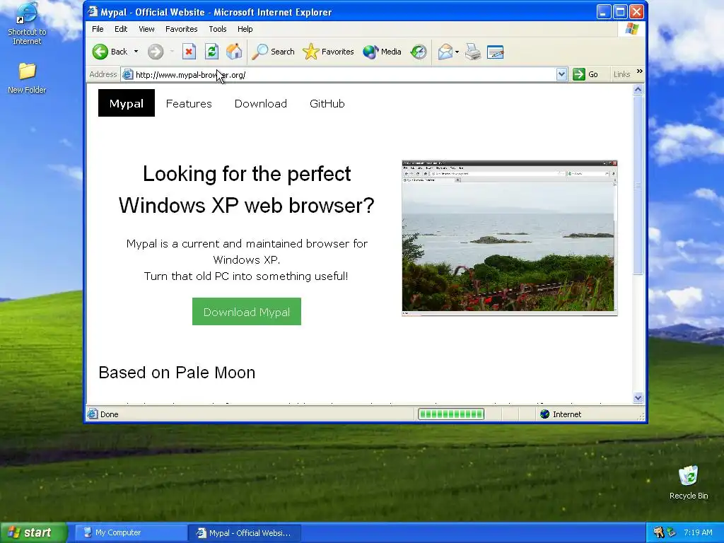Click the first system tray icon
This screenshot has width=724, height=543.
(x=659, y=532)
